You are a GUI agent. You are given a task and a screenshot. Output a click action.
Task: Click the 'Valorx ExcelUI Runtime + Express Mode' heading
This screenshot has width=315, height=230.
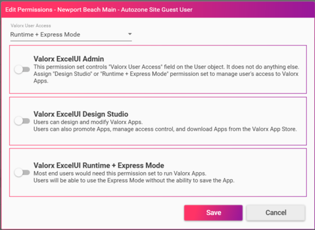99,165
